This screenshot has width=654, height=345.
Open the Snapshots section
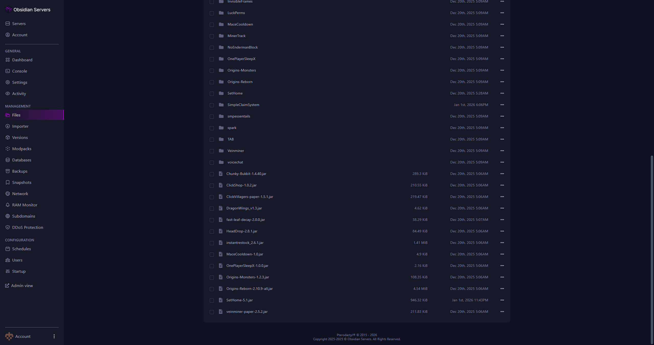(21, 182)
